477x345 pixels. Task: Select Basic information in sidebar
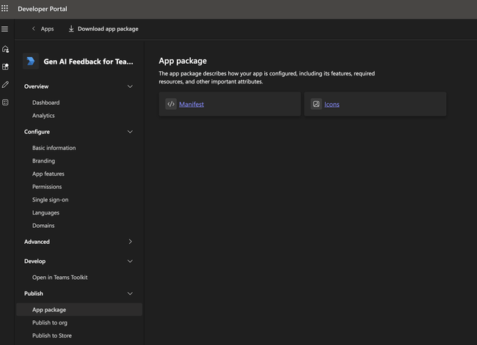click(54, 148)
